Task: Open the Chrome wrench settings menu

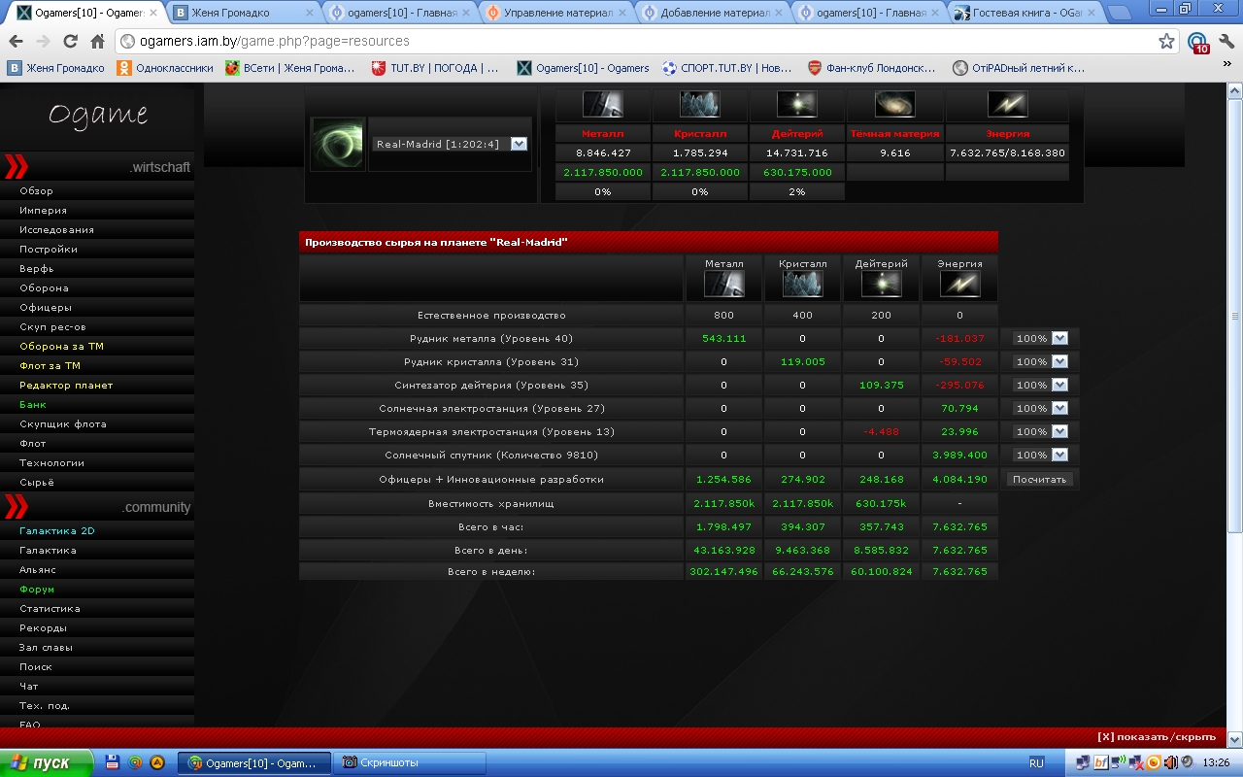Action: (x=1226, y=42)
